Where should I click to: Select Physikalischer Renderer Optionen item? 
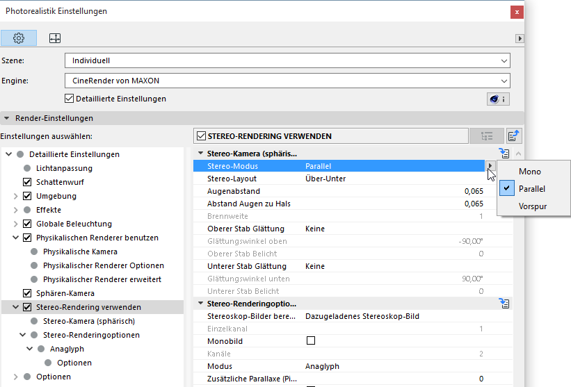104,265
